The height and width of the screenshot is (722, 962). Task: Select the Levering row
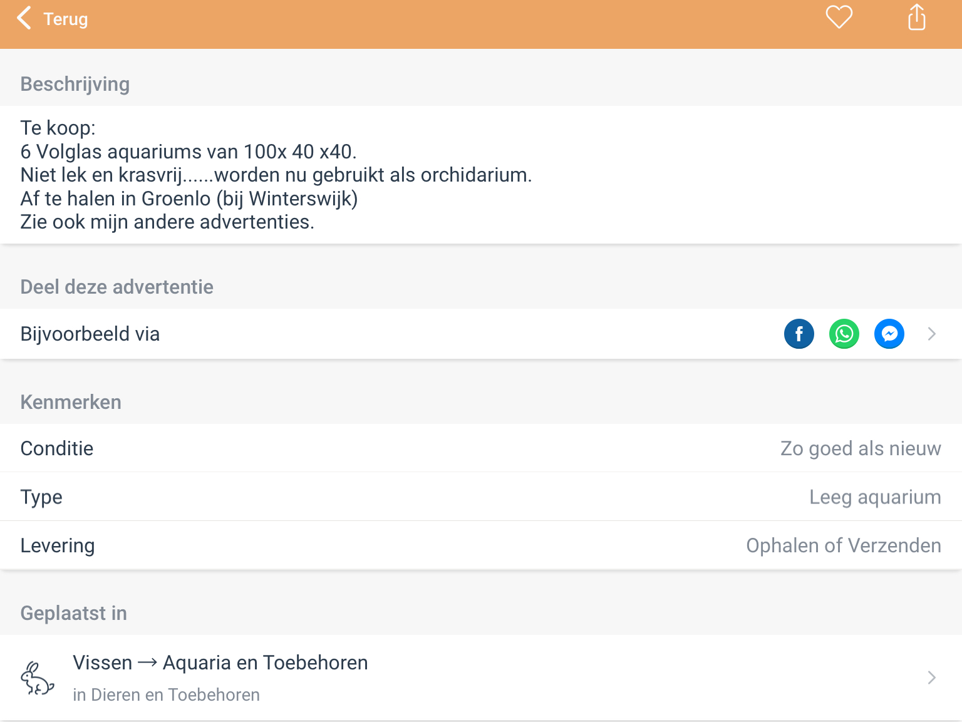pyautogui.click(x=58, y=545)
